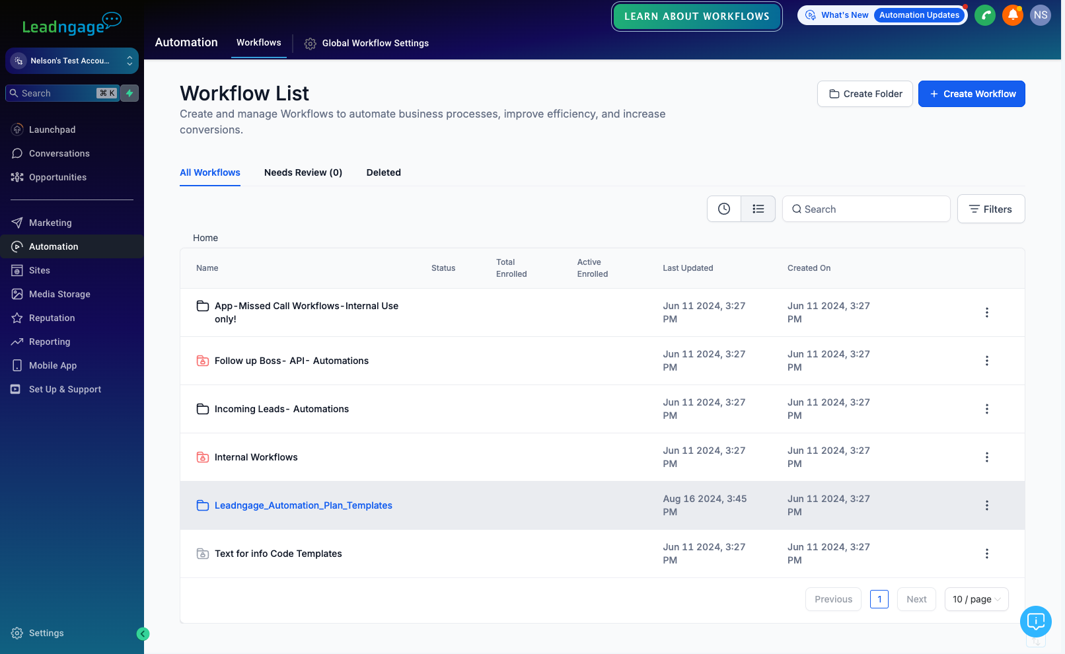Open Leadngage_Automation_Plan_Templates folder link
Image resolution: width=1065 pixels, height=654 pixels.
click(303, 505)
